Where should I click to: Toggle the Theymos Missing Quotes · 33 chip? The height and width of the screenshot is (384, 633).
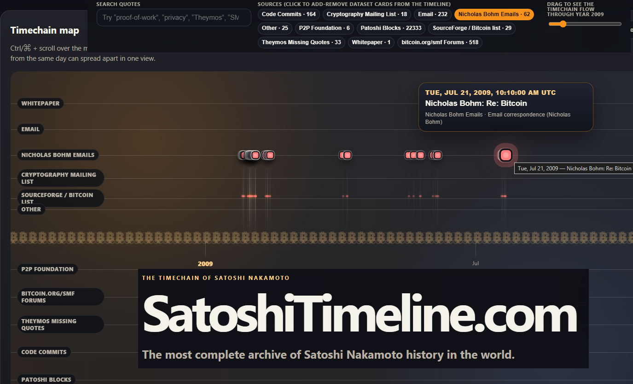click(x=301, y=42)
